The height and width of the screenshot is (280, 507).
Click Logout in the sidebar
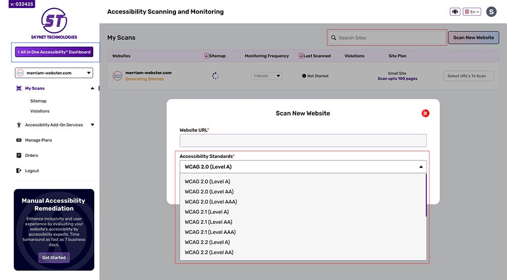31,171
